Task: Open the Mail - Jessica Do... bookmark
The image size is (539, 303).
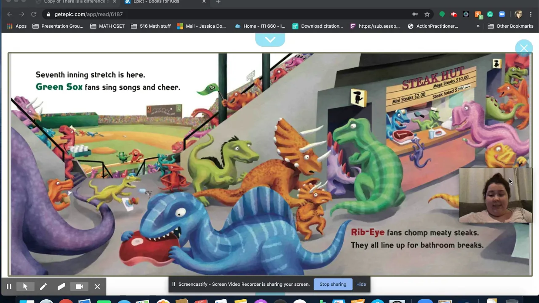Action: (201, 26)
